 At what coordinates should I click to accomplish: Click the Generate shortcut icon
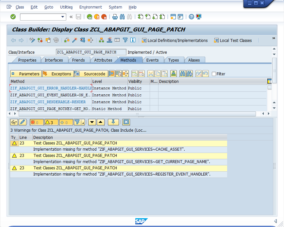tap(180, 17)
